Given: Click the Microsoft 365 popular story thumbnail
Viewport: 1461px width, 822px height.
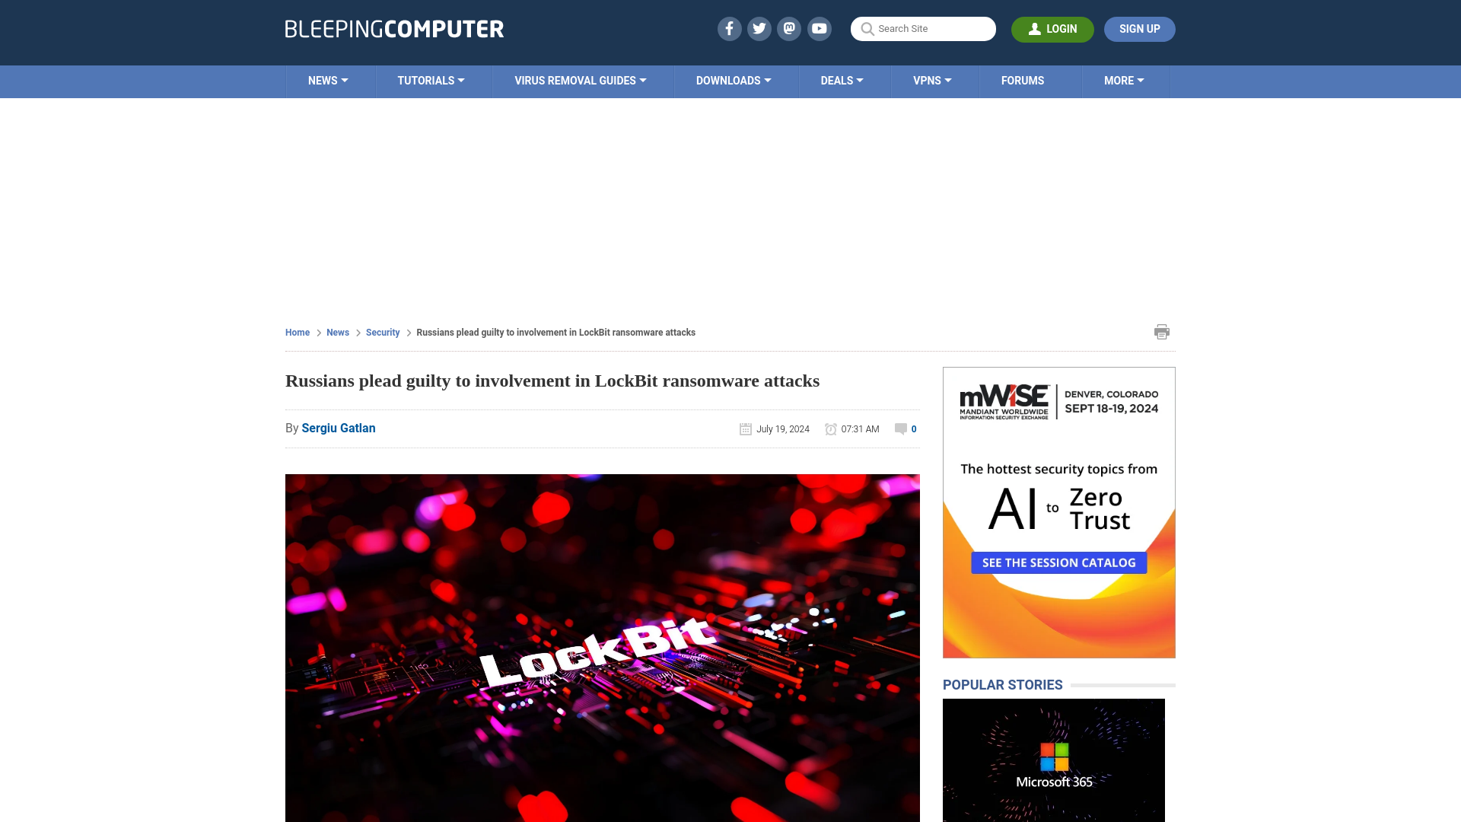Looking at the screenshot, I should click(1052, 760).
